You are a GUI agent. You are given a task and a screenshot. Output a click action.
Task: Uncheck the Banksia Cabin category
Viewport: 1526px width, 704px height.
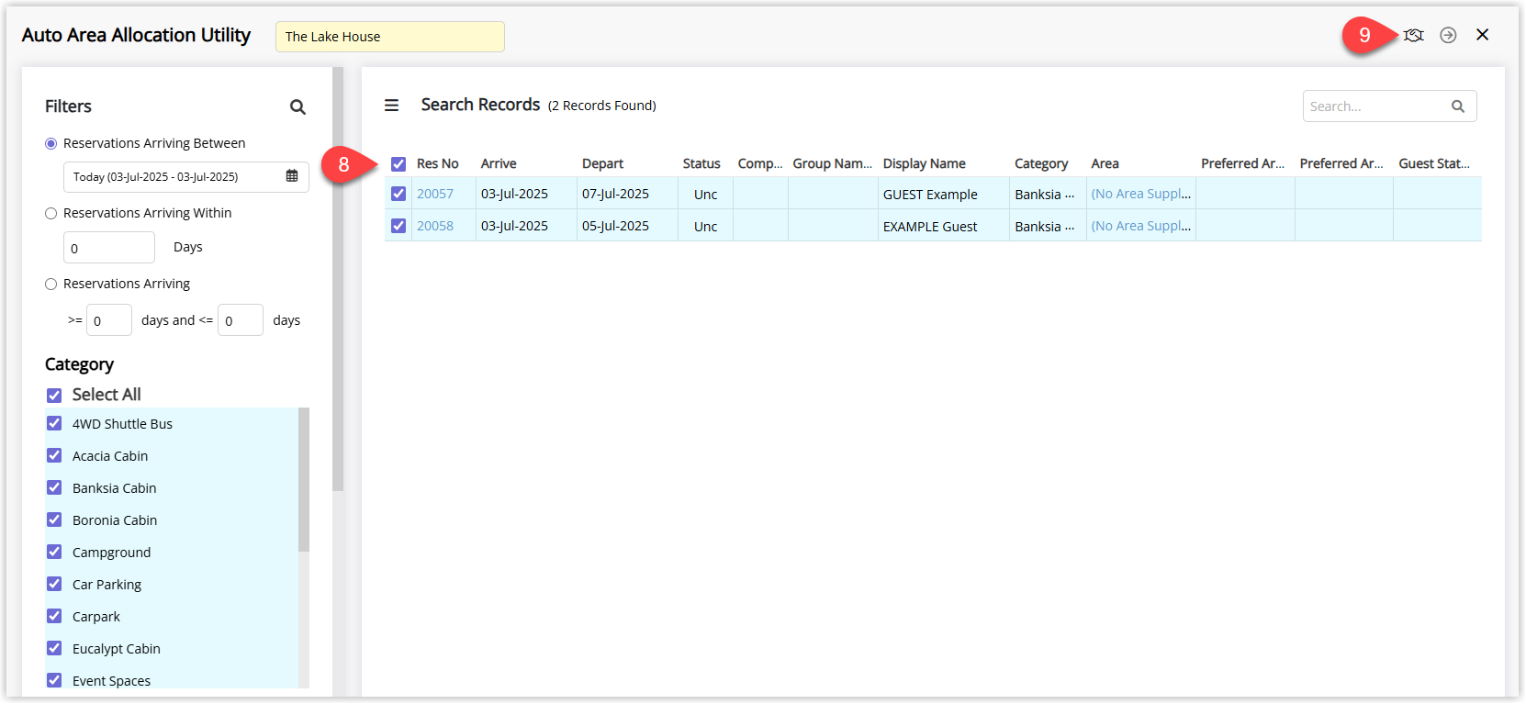click(54, 487)
